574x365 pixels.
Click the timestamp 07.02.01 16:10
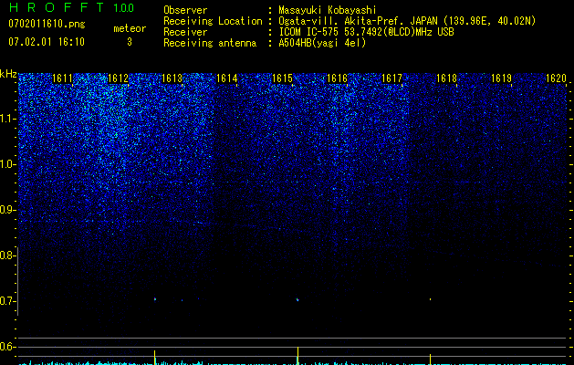(x=47, y=42)
